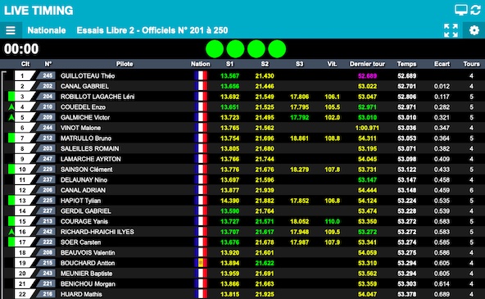485x299 pixels.
Task: Click the last green status light
Action: click(277, 49)
